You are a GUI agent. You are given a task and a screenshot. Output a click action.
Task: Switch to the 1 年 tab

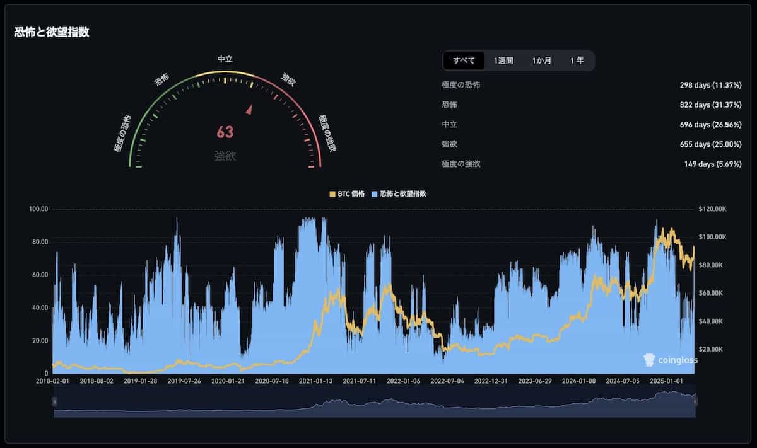point(577,60)
